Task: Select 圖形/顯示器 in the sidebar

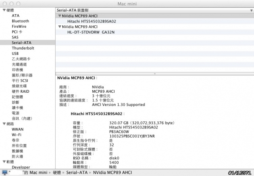Action: click(22, 75)
